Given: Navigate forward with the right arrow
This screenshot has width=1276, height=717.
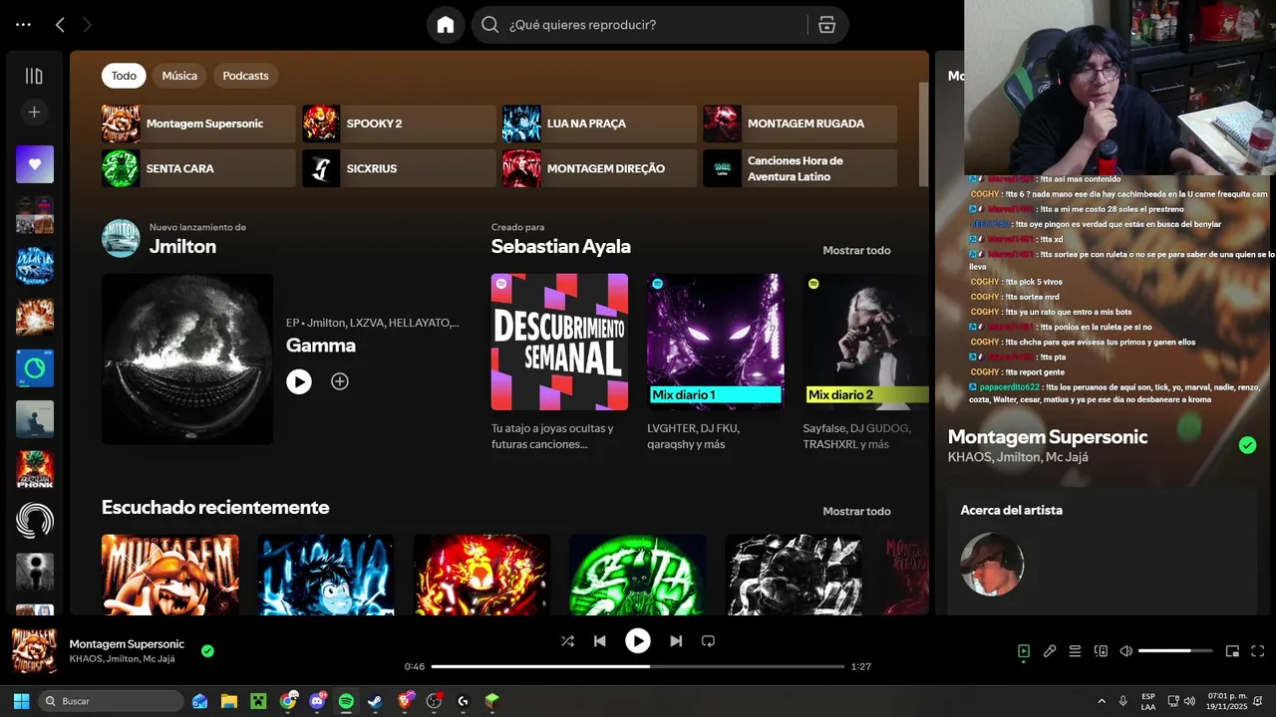Looking at the screenshot, I should [x=88, y=25].
